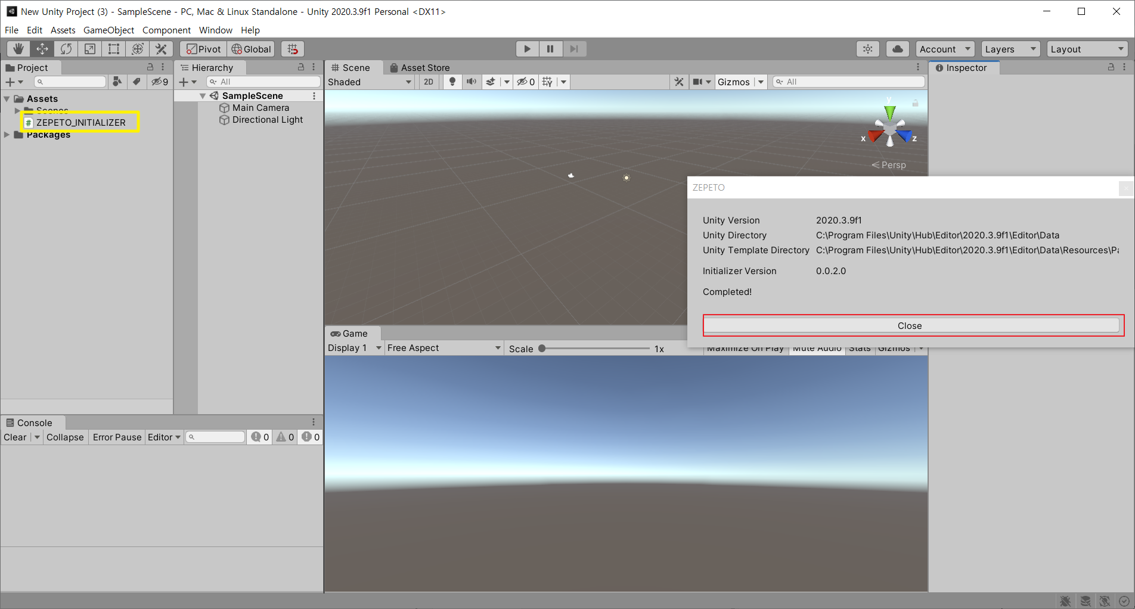Toggle Pivot handle position

point(203,49)
